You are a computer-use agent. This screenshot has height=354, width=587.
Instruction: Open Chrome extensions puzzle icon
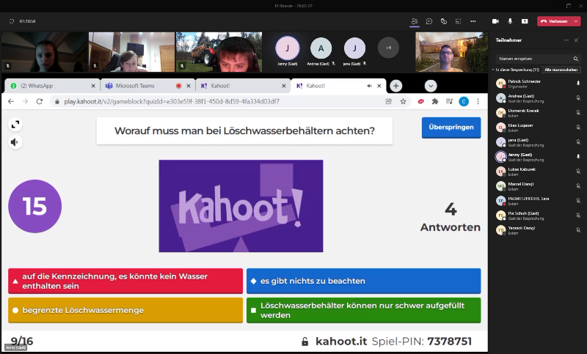(x=435, y=101)
